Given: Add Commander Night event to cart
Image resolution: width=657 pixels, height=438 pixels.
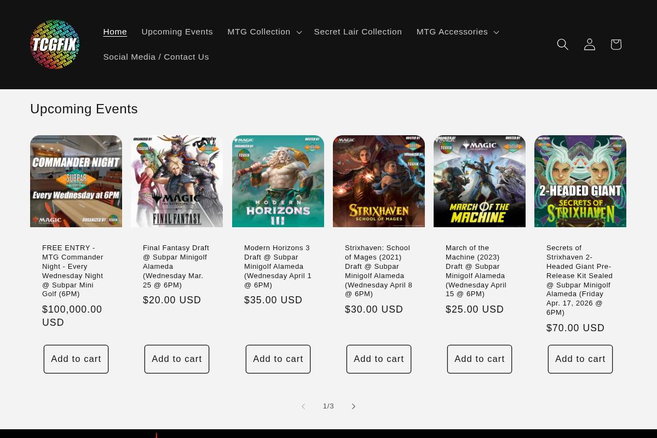Looking at the screenshot, I should point(76,359).
